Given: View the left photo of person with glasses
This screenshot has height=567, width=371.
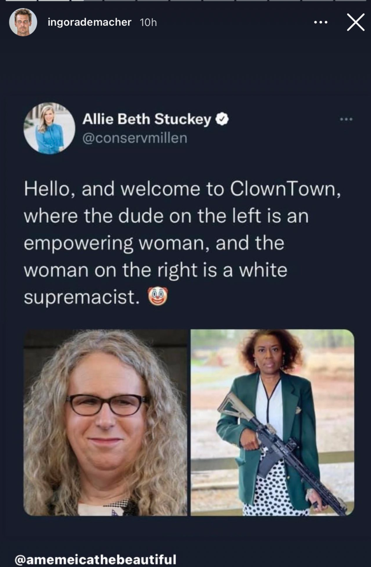Looking at the screenshot, I should [x=105, y=422].
